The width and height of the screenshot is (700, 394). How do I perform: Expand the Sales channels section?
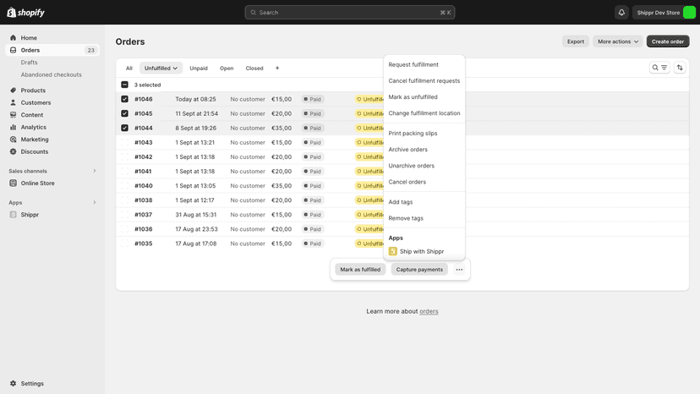coord(94,171)
